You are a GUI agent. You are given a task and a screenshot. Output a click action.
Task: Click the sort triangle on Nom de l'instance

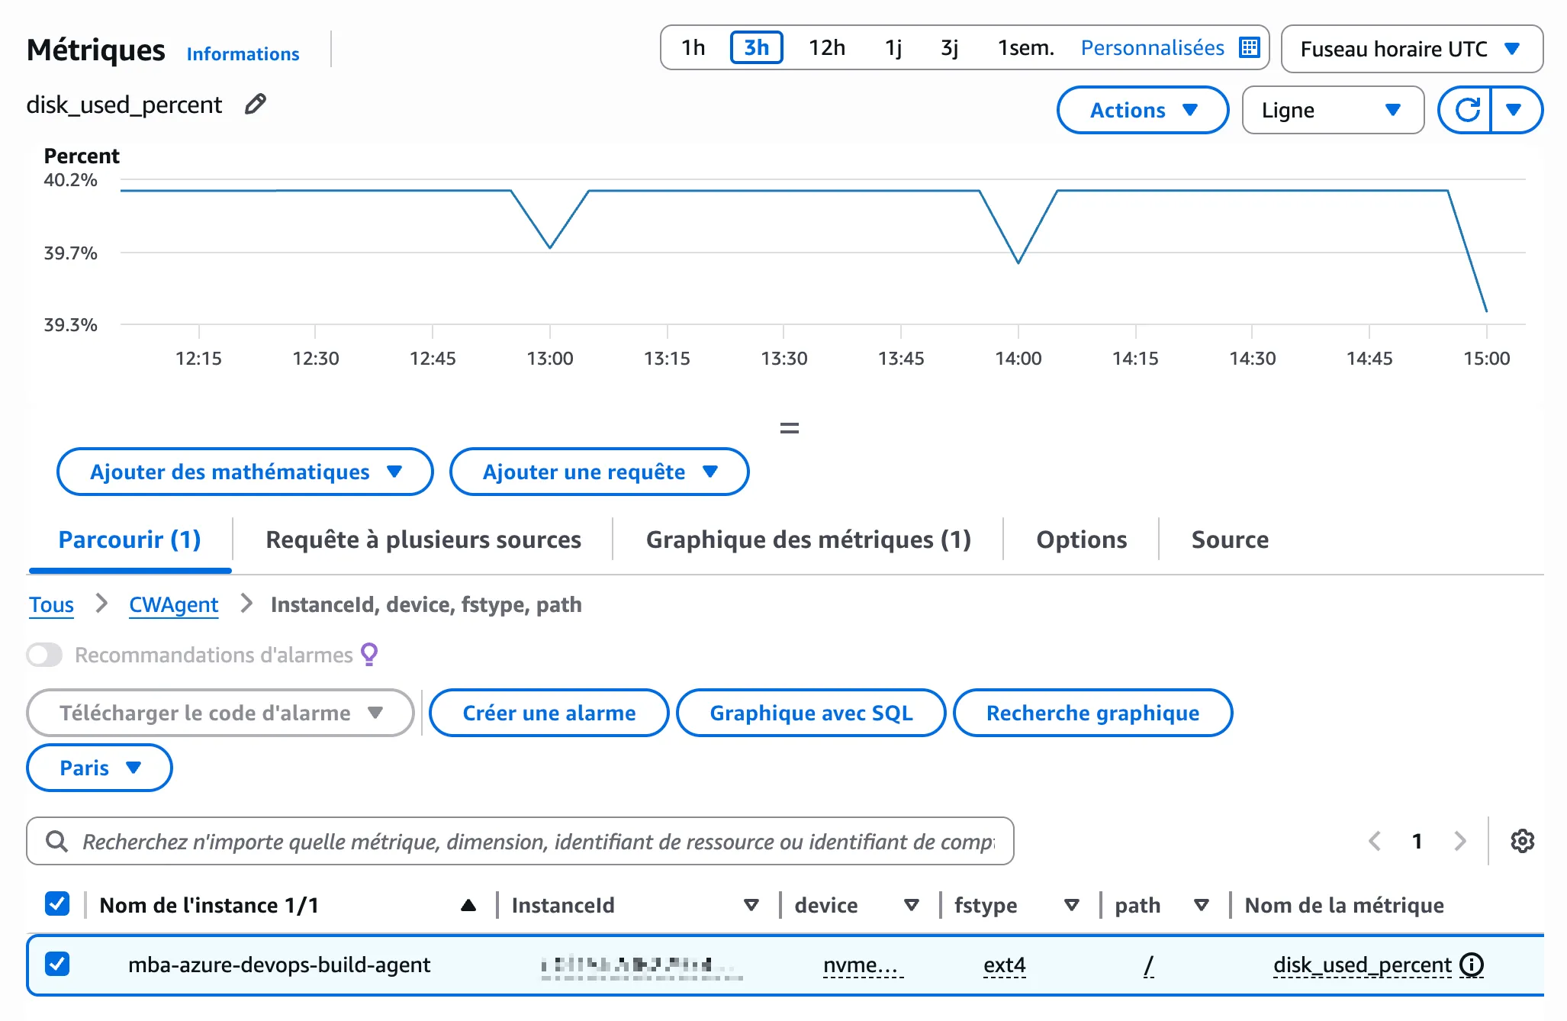[468, 905]
